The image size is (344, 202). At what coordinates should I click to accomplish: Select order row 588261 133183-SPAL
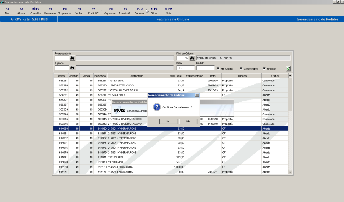point(170,81)
